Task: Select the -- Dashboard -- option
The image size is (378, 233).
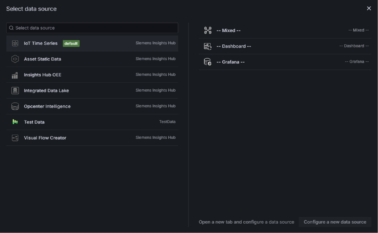Action: [285, 46]
